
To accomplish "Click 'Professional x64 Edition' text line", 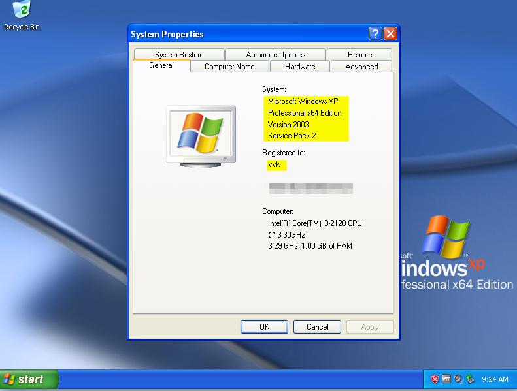I will tap(305, 113).
